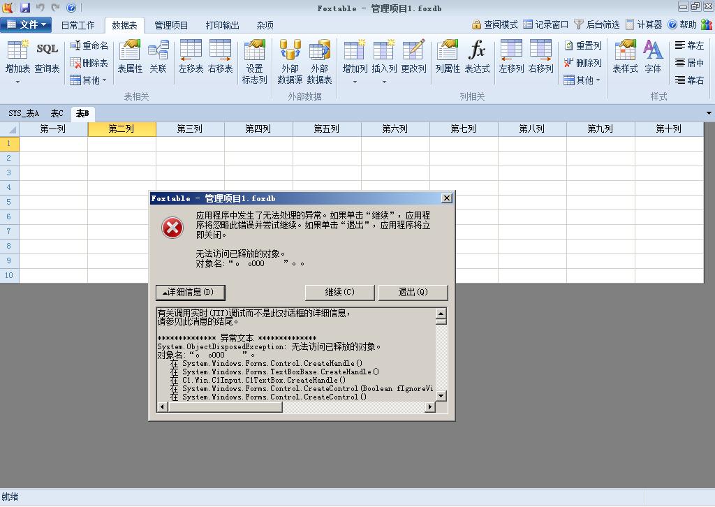Close the error dialog with X
The image size is (715, 507).
tap(447, 198)
